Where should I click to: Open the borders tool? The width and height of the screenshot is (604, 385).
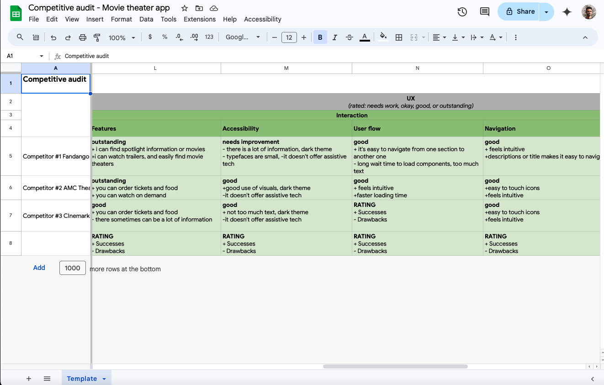tap(399, 37)
